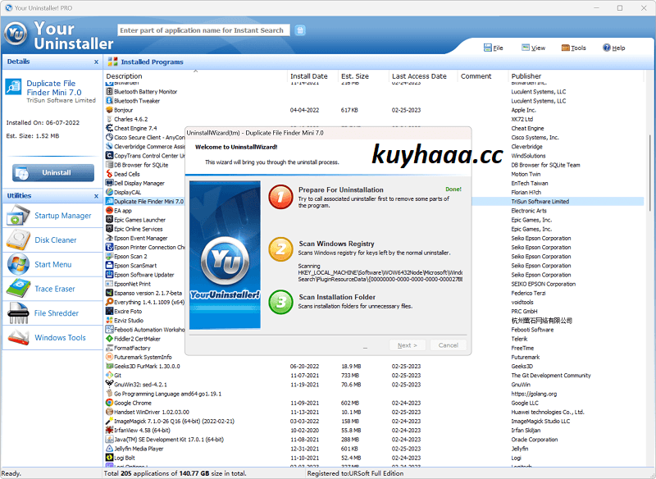This screenshot has width=656, height=479.
Task: Select the EpsonNet Print row
Action: 373,284
